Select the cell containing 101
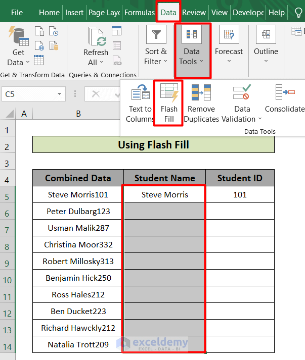 (240, 195)
